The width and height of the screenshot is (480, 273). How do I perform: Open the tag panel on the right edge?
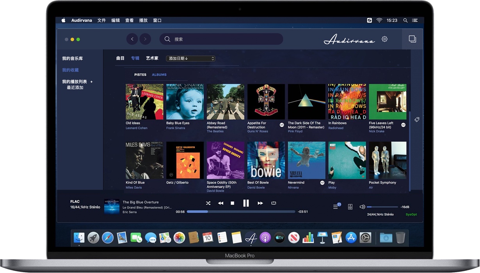[417, 119]
